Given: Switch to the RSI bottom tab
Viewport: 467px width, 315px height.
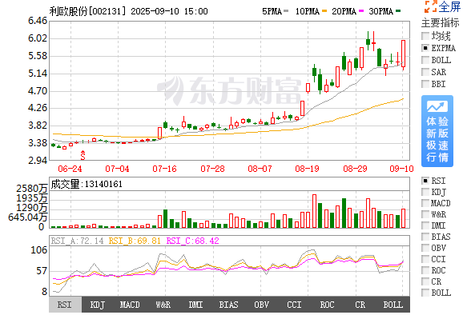Looking at the screenshot, I should tap(65, 305).
